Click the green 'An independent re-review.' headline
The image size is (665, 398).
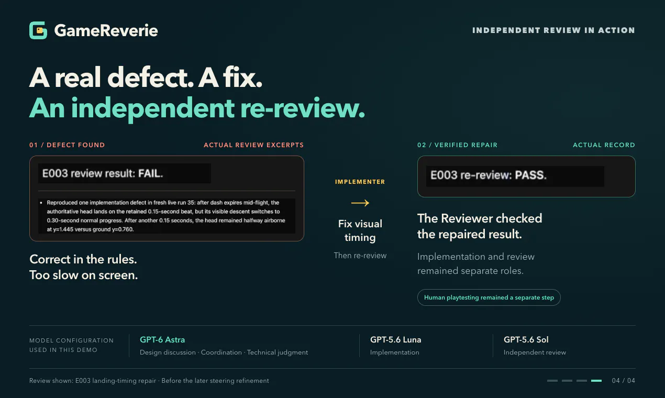(x=197, y=108)
